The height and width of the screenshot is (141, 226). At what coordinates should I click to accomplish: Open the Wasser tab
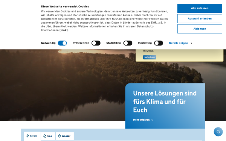coord(64,136)
